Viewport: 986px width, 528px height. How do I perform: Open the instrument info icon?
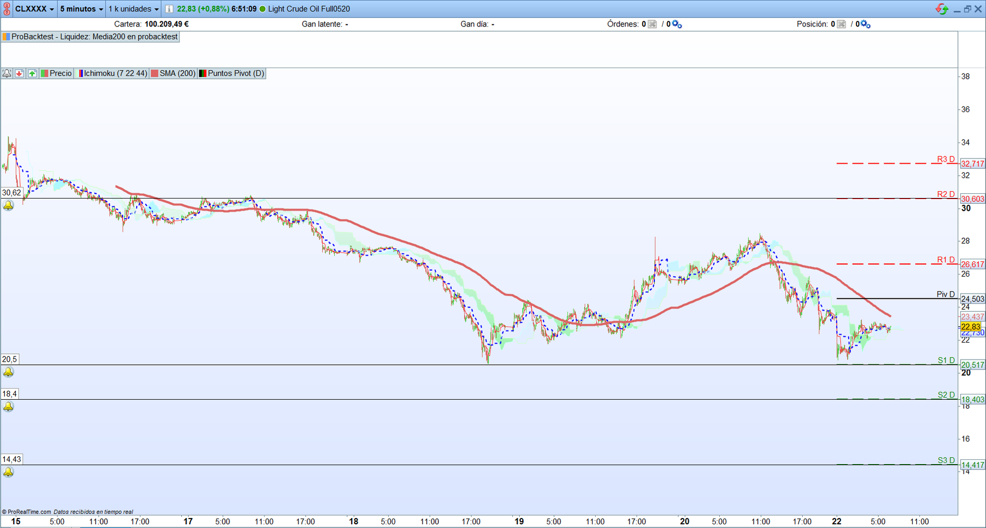[169, 9]
